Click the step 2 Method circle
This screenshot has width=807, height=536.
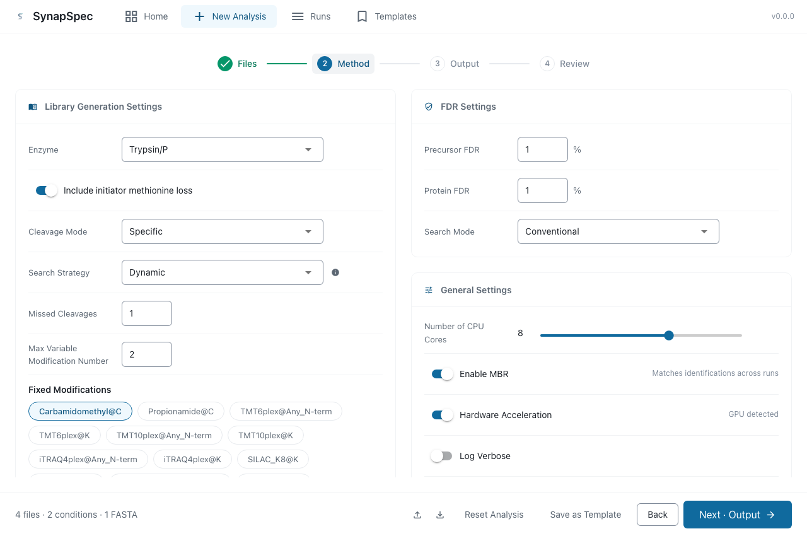(x=325, y=64)
